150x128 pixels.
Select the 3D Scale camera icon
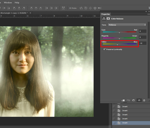100,8
